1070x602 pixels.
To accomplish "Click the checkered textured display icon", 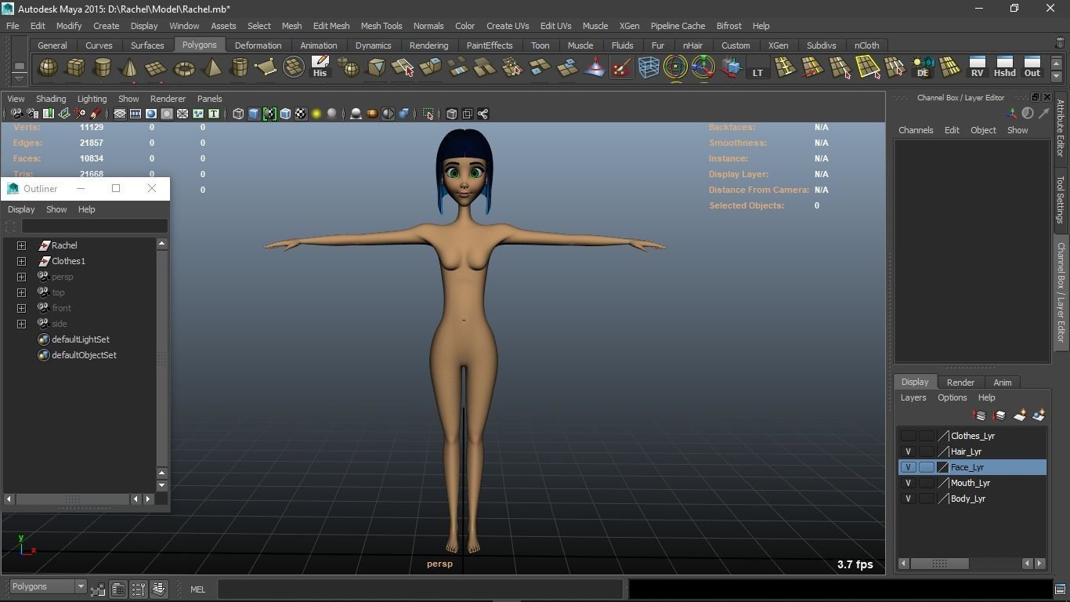I will click(301, 114).
